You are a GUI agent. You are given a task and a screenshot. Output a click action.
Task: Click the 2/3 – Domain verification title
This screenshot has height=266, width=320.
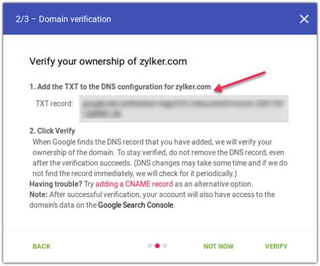pos(63,19)
